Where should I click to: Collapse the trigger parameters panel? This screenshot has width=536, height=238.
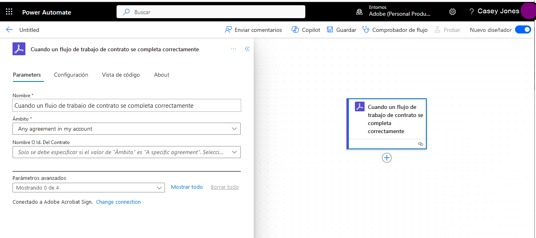[x=247, y=48]
